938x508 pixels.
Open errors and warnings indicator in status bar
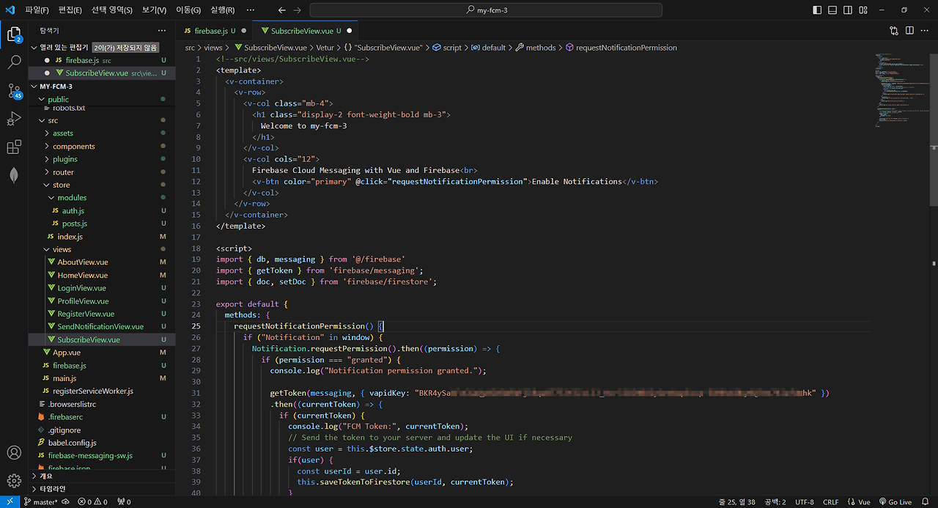coord(92,502)
